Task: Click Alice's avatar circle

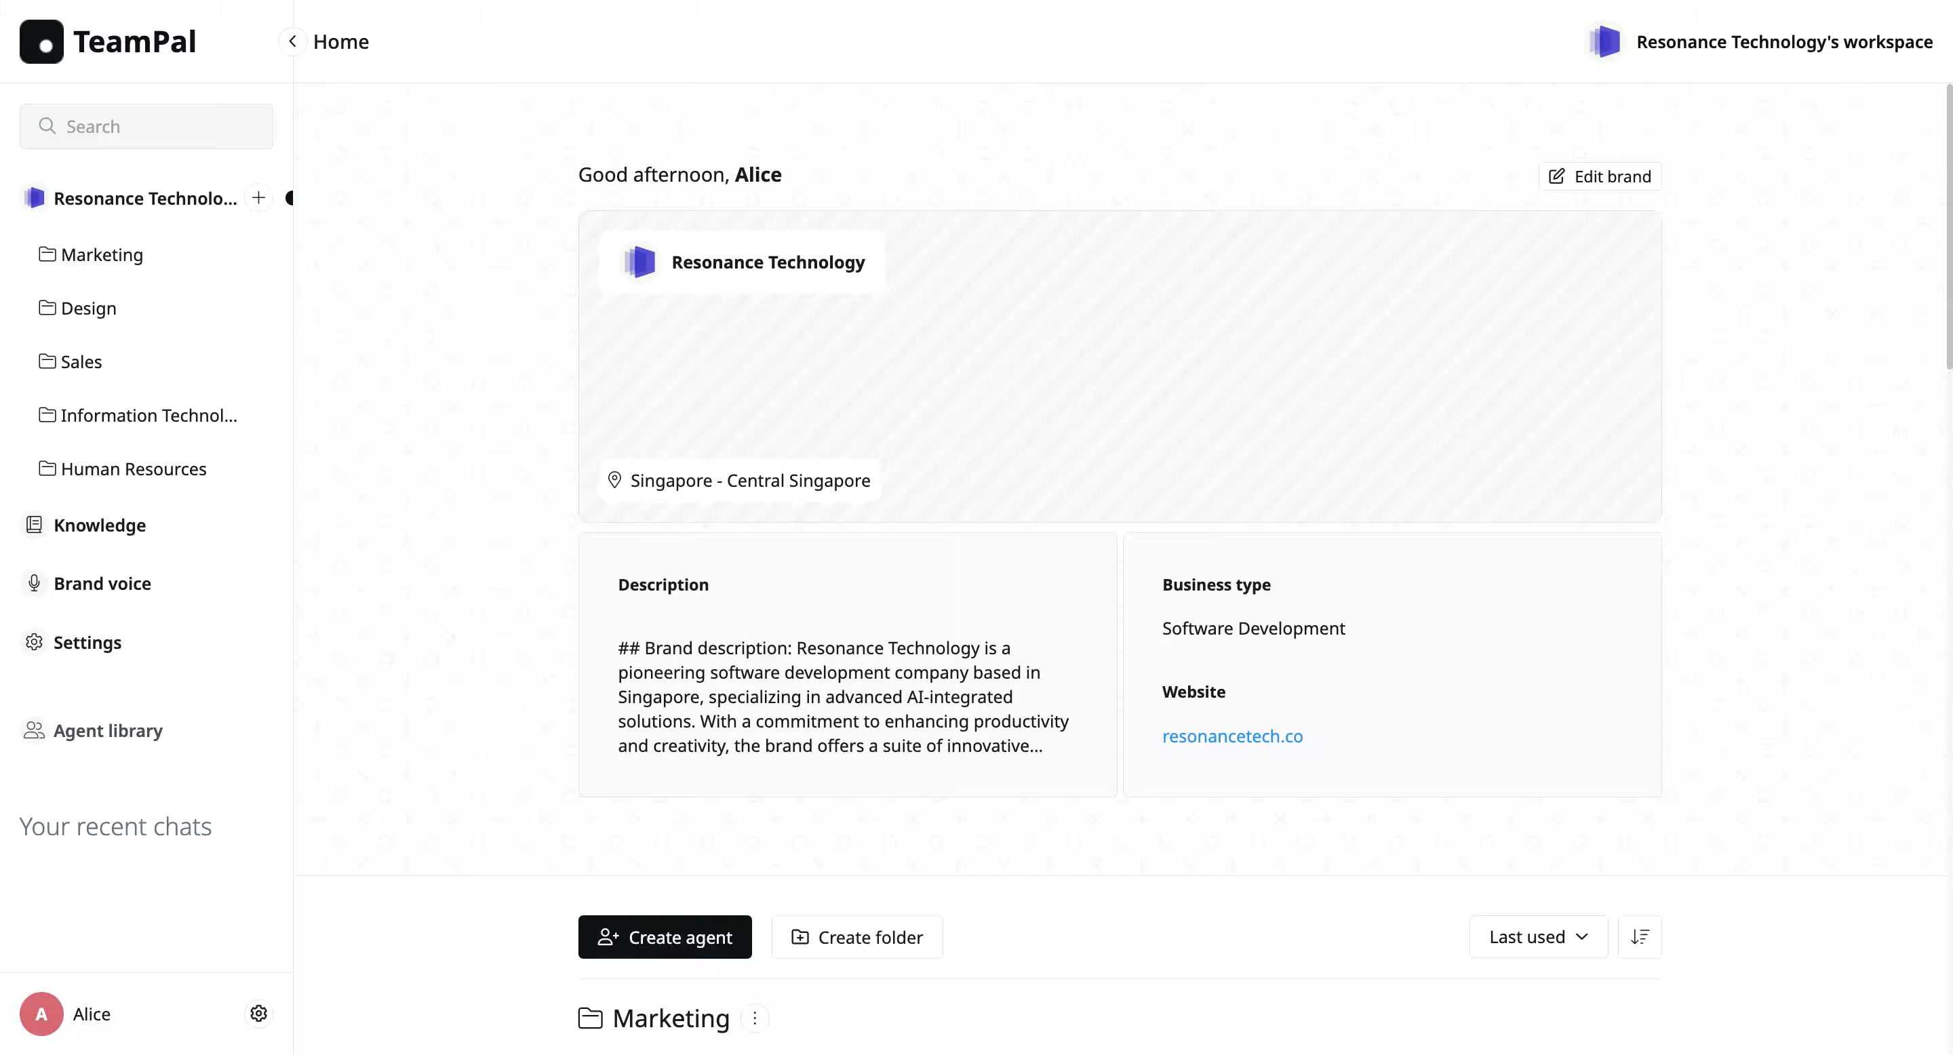Action: (x=41, y=1014)
